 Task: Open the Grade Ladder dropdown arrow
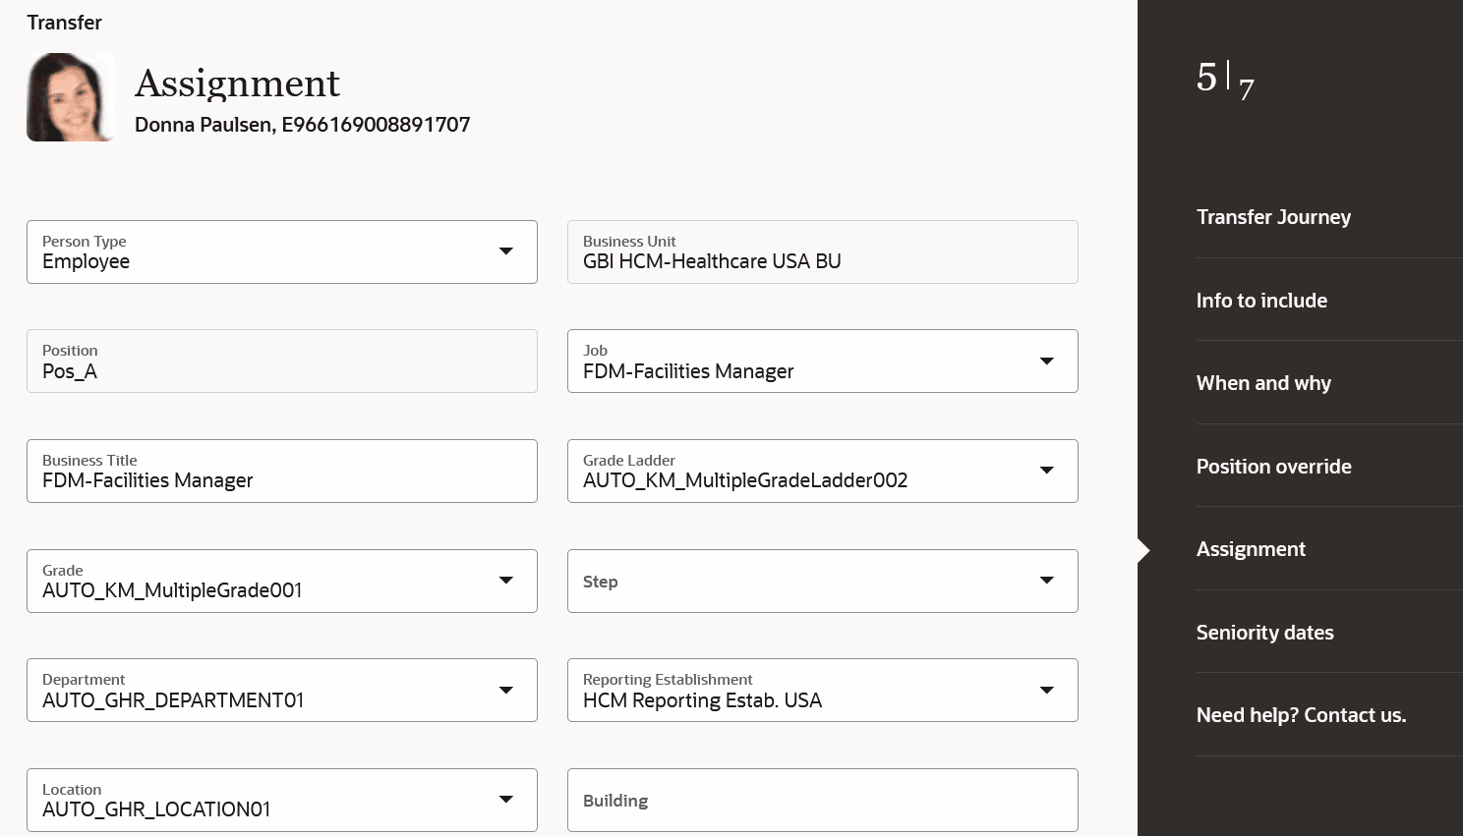(x=1046, y=471)
